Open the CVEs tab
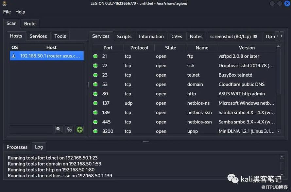 (177, 37)
